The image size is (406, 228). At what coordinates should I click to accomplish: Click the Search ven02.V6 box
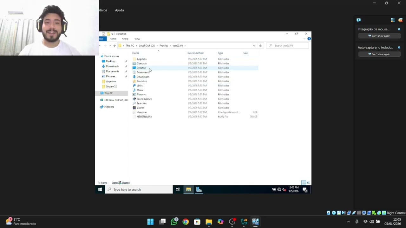point(287,46)
